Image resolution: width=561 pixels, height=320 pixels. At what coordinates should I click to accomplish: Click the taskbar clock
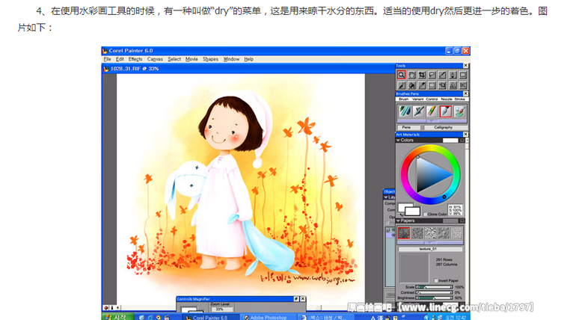click(x=456, y=317)
